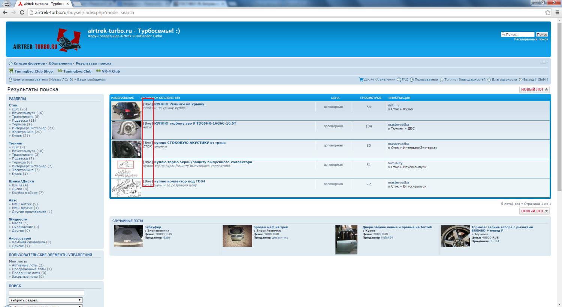Open Chrome's menu icon

click(557, 12)
